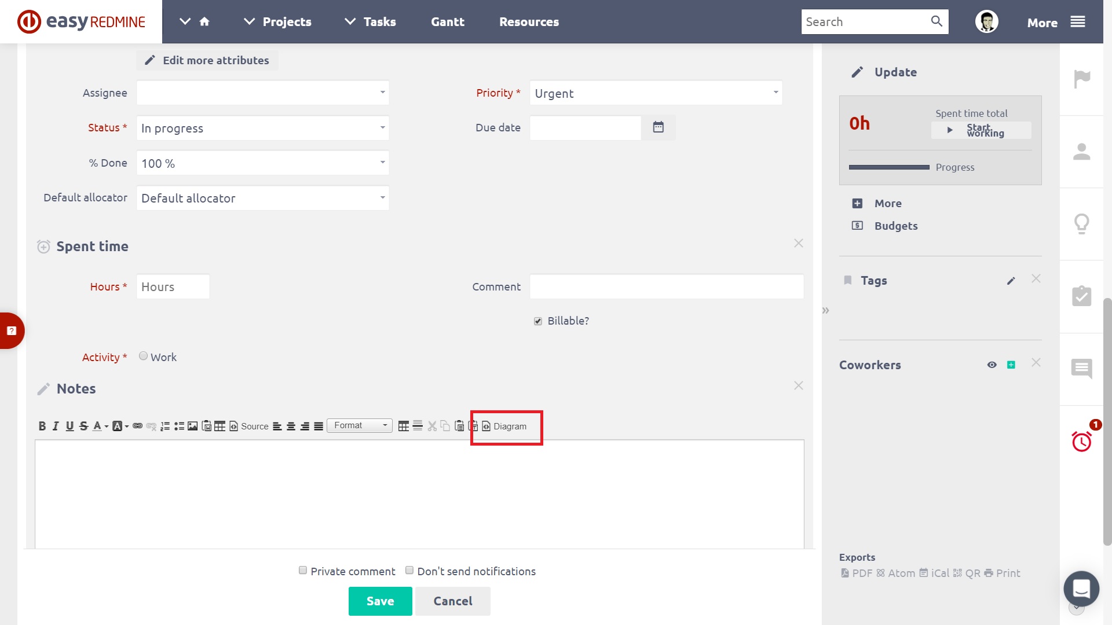Insert a table using the editor toolbar
Image resolution: width=1112 pixels, height=625 pixels.
coord(220,426)
